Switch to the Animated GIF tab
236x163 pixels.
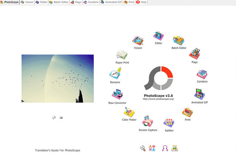point(111,2)
